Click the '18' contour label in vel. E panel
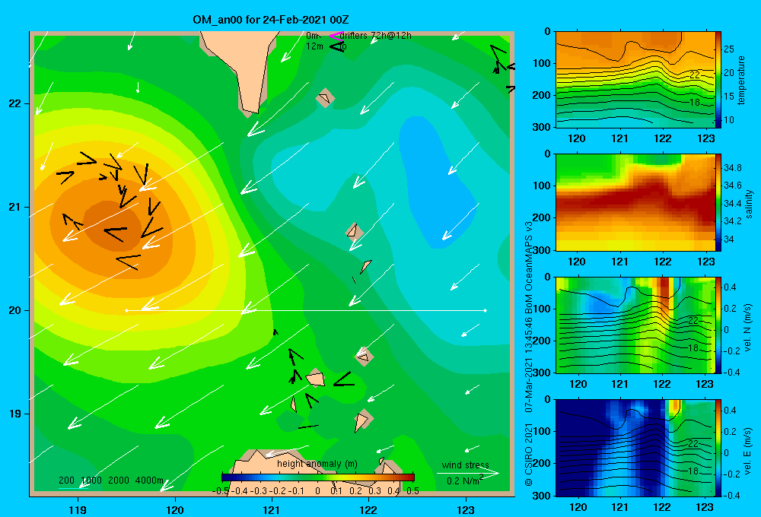 [693, 471]
